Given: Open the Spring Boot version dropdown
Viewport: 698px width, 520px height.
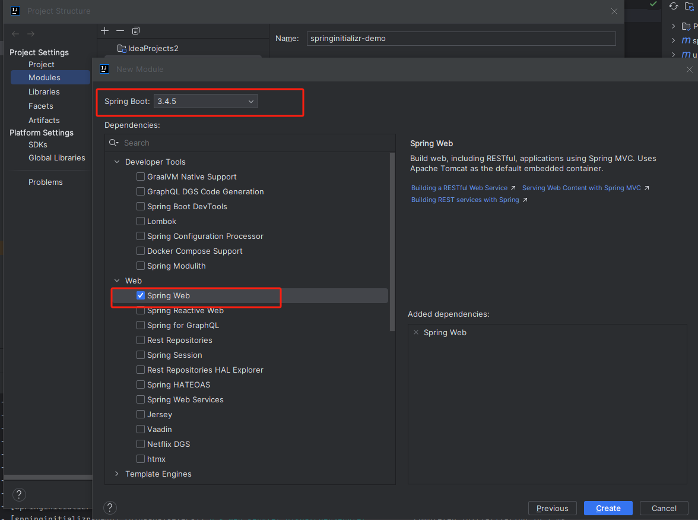Looking at the screenshot, I should point(205,101).
